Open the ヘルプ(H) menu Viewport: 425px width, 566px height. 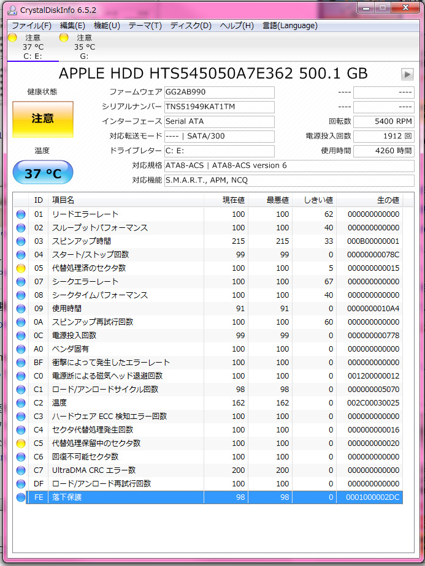pos(237,26)
